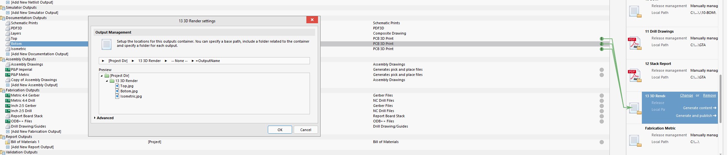Click the plus next to Add New Fabrication Output

coord(8,132)
